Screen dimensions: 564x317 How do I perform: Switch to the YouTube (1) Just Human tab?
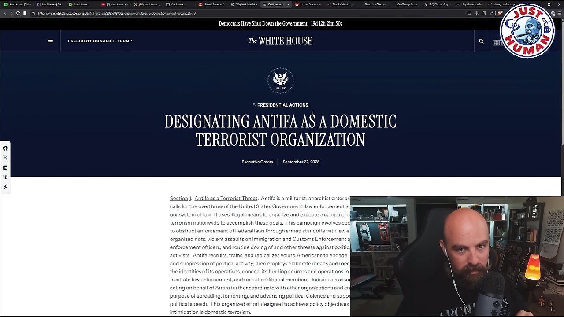[114, 4]
